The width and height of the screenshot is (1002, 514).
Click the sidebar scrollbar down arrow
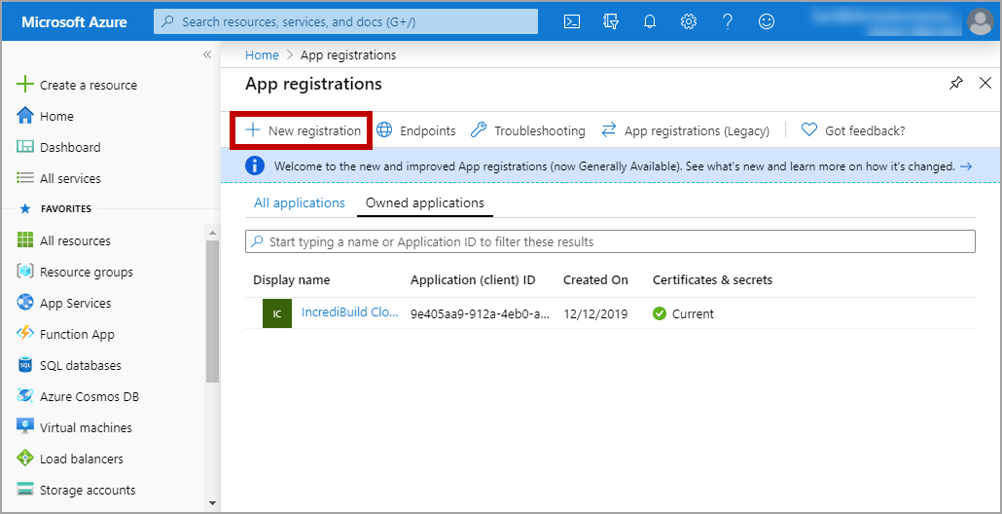(x=213, y=503)
